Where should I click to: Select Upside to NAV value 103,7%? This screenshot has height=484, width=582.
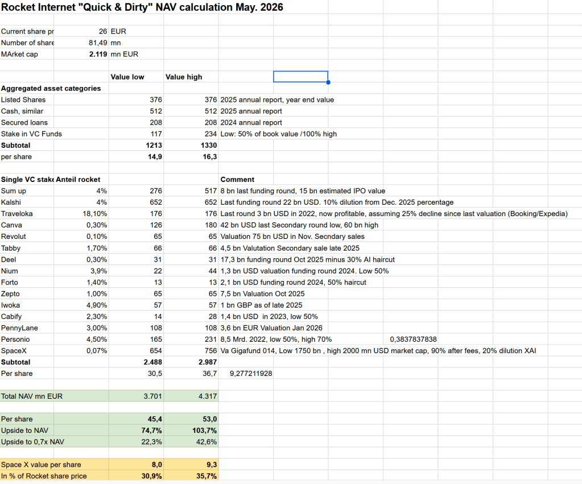204,431
